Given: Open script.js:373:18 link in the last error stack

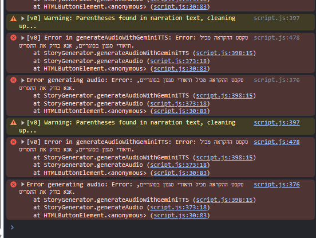Looking at the screenshot, I should [x=179, y=207].
